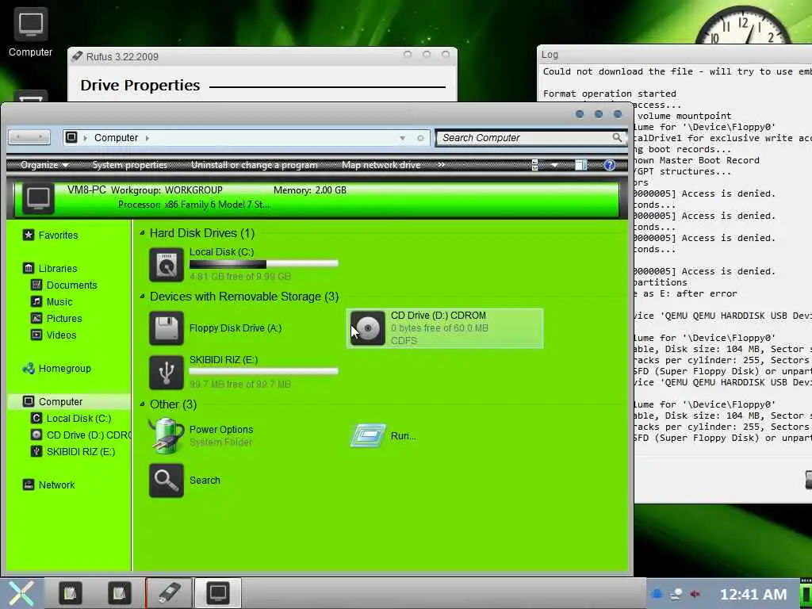Switch to the Computer window taskbar icon
Image resolution: width=812 pixels, height=609 pixels.
(x=218, y=593)
